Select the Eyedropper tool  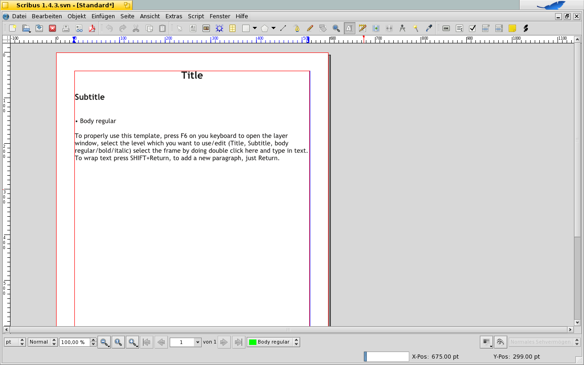pos(428,28)
